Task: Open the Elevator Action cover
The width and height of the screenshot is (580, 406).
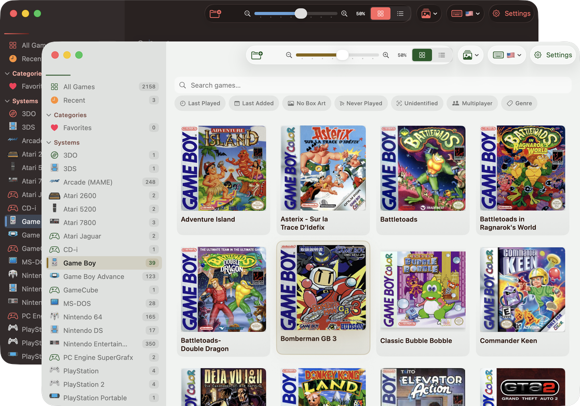Action: pos(423,387)
